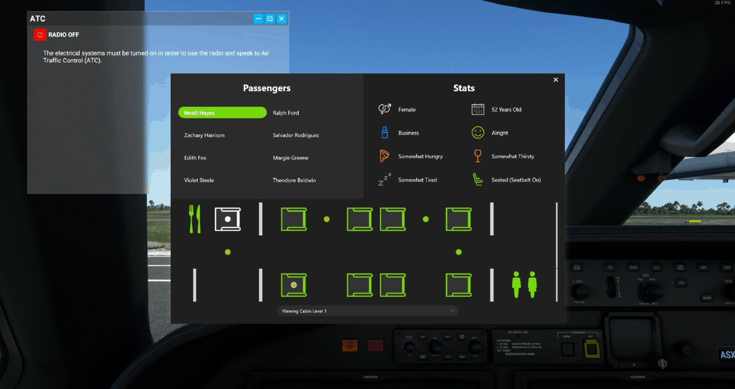The height and width of the screenshot is (389, 735).
Task: Select passenger Theodore Baldwin
Action: [x=294, y=181]
